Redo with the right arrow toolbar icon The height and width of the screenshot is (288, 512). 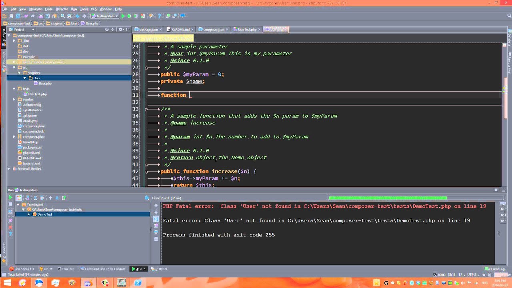pyautogui.click(x=32, y=16)
